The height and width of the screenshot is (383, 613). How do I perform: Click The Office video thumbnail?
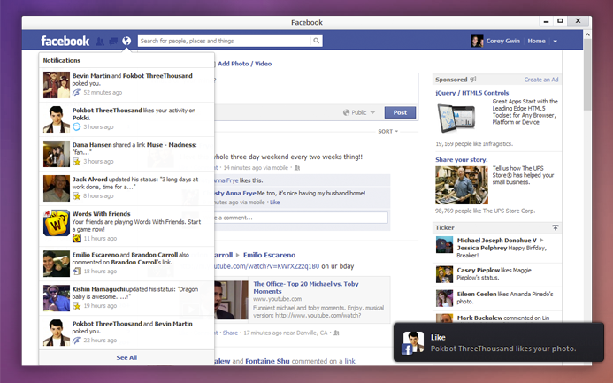click(231, 300)
